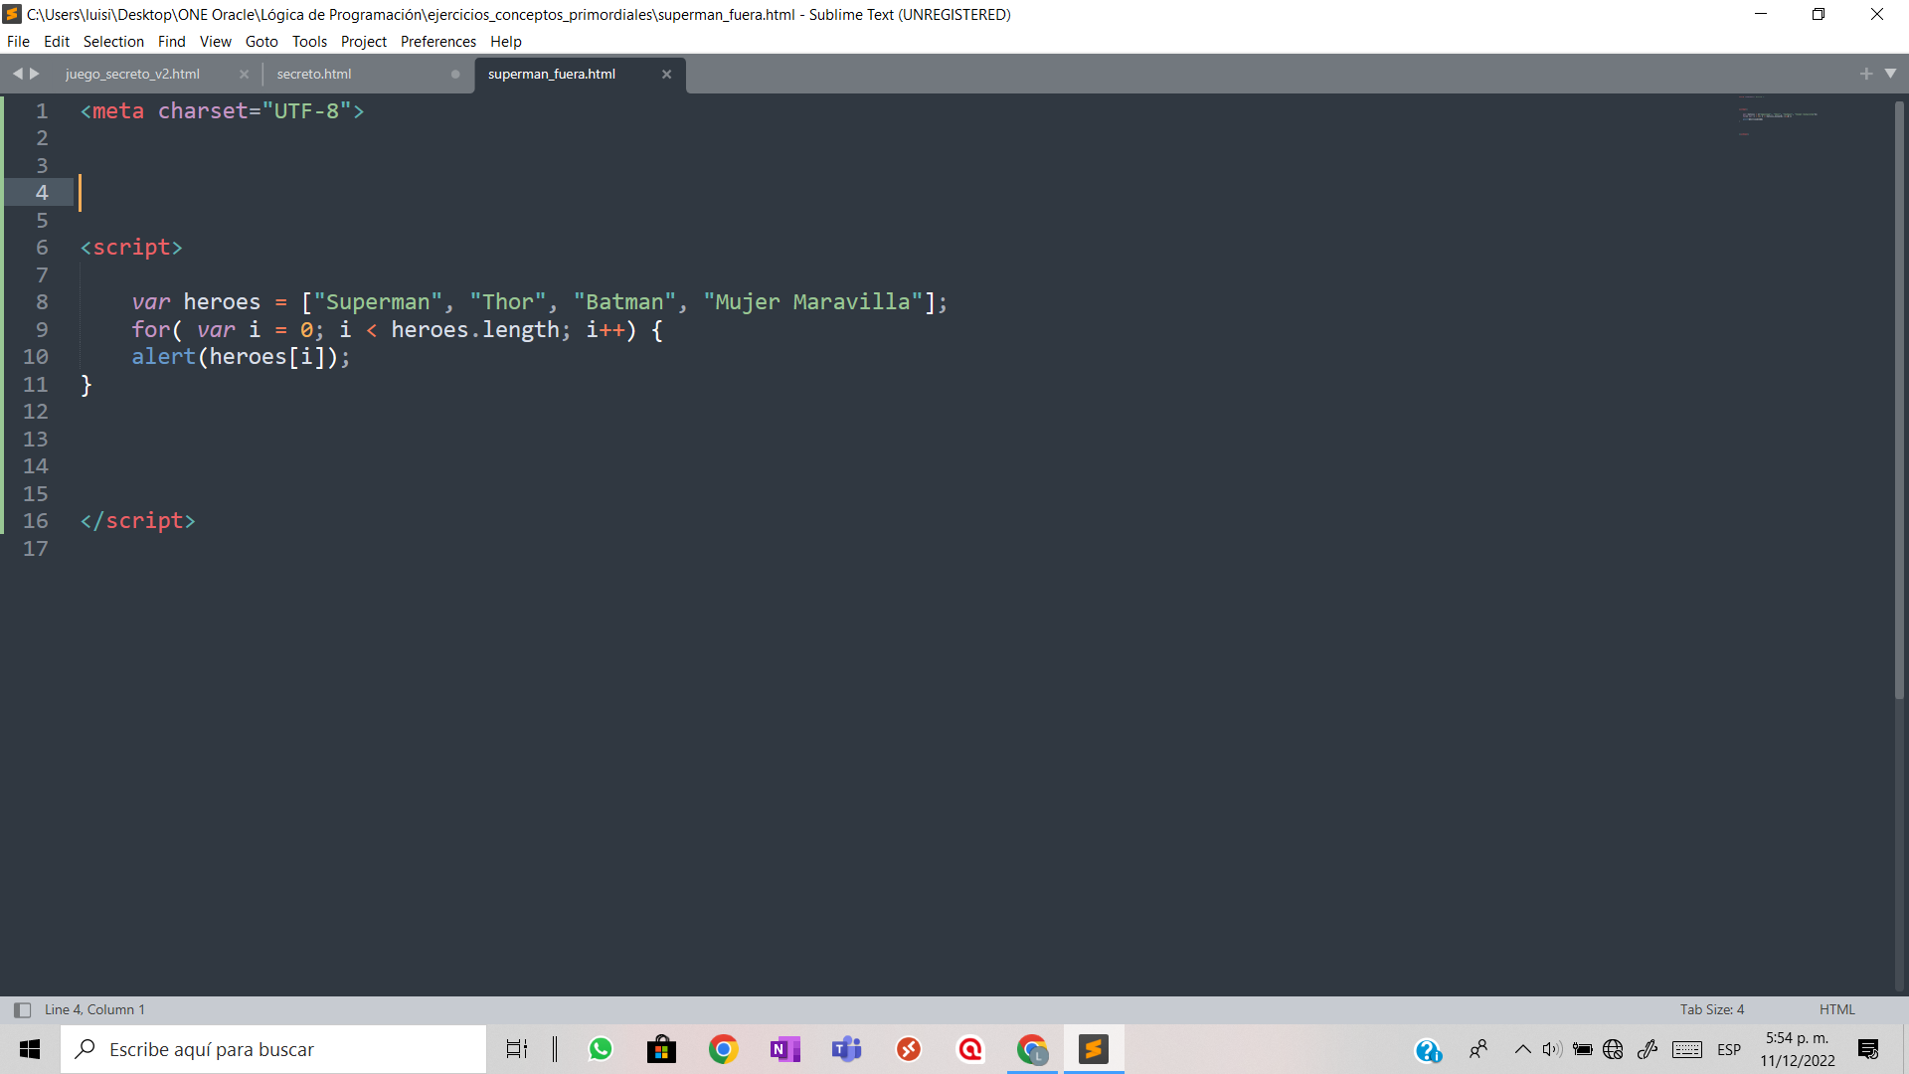The height and width of the screenshot is (1074, 1909).
Task: Select the superman_fuera.html tab
Action: coord(552,75)
